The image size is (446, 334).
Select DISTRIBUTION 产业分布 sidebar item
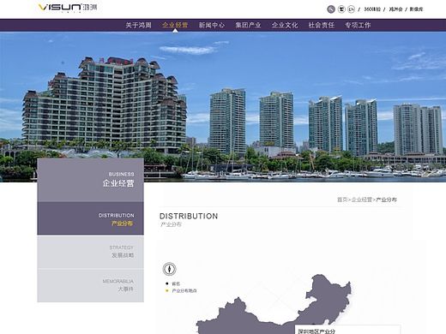(90, 218)
